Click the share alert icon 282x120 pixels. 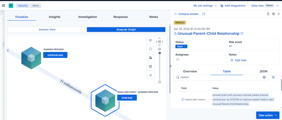tap(268, 14)
